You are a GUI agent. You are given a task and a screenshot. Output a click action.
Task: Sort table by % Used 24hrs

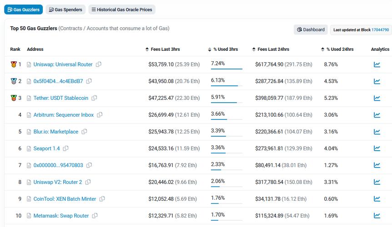tap(339, 49)
